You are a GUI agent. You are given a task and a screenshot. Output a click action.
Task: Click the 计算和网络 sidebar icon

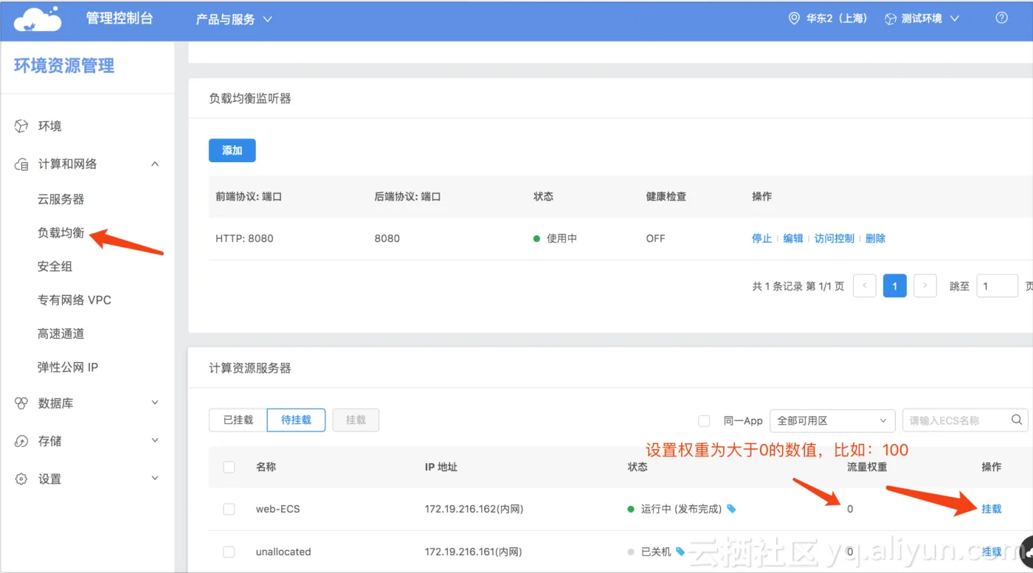tap(21, 164)
